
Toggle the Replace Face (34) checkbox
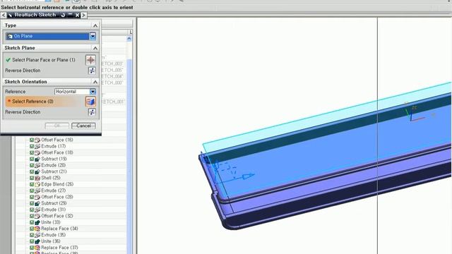32,229
